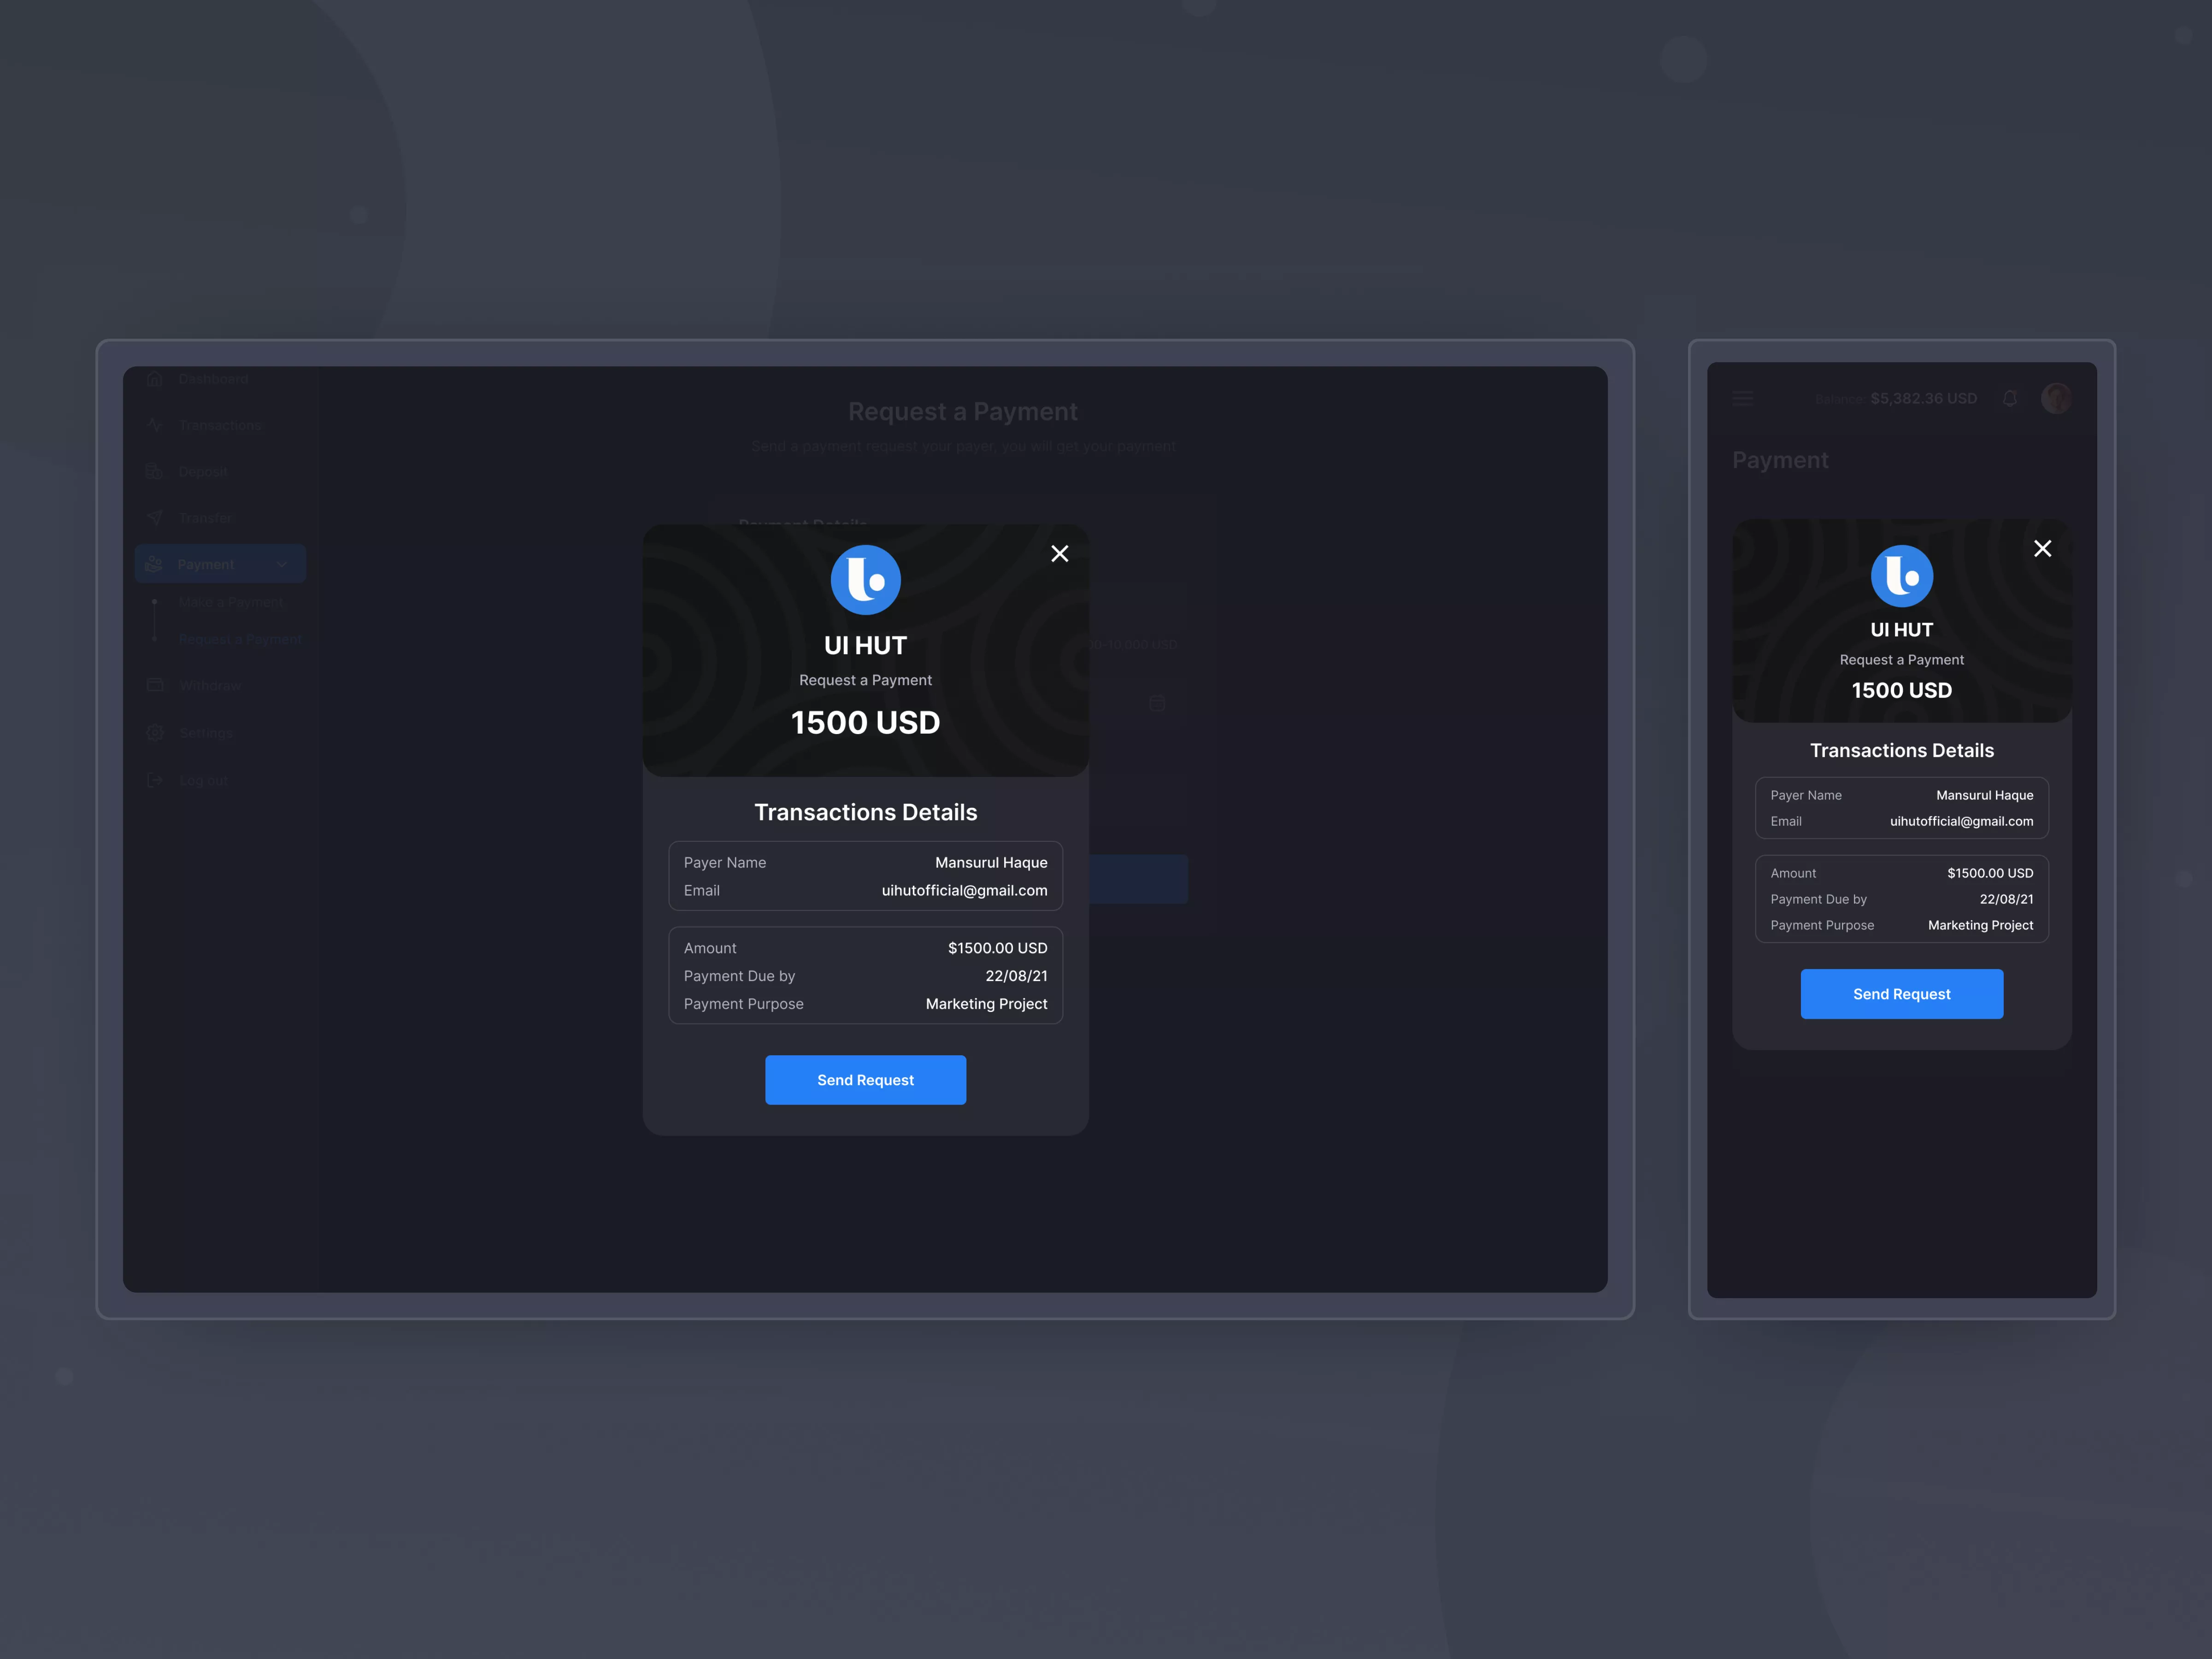Click the Payment heading in mobile view
This screenshot has height=1659, width=2212.
(x=1780, y=460)
